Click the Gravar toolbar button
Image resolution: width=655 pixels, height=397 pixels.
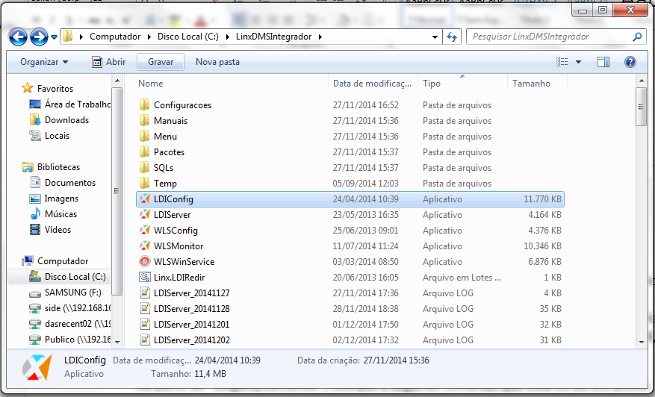click(x=161, y=62)
